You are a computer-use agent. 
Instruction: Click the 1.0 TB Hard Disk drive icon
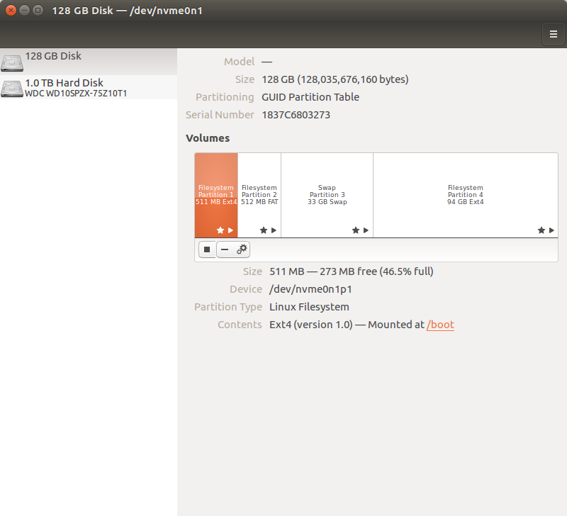coord(12,89)
